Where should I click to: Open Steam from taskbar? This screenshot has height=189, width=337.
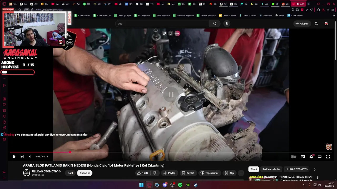pyautogui.click(x=195, y=185)
